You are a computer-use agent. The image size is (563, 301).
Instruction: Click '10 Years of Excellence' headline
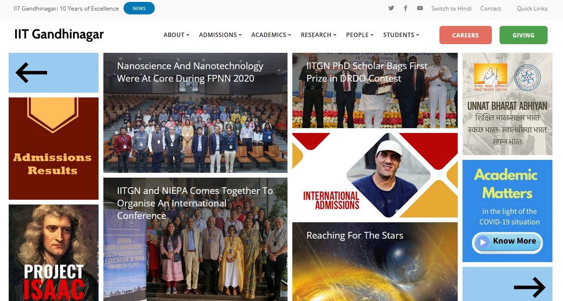[66, 8]
